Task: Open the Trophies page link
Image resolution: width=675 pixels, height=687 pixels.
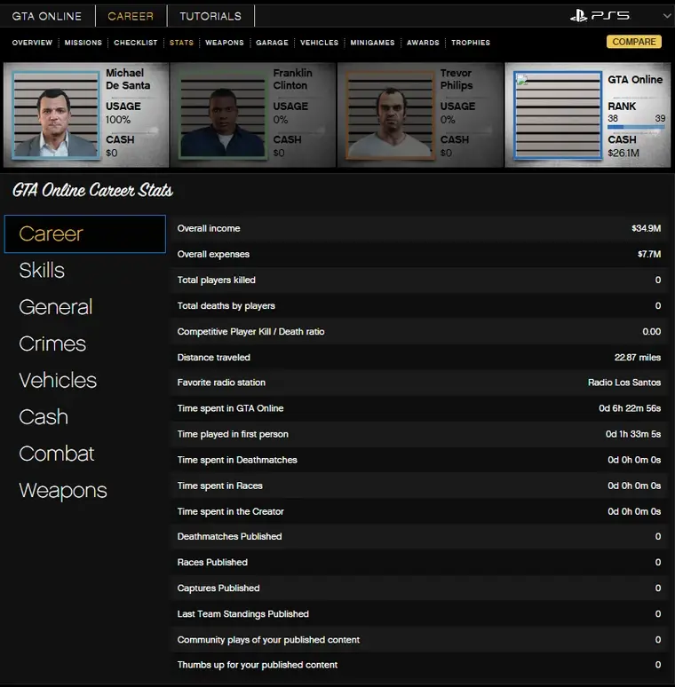Action: [x=470, y=43]
